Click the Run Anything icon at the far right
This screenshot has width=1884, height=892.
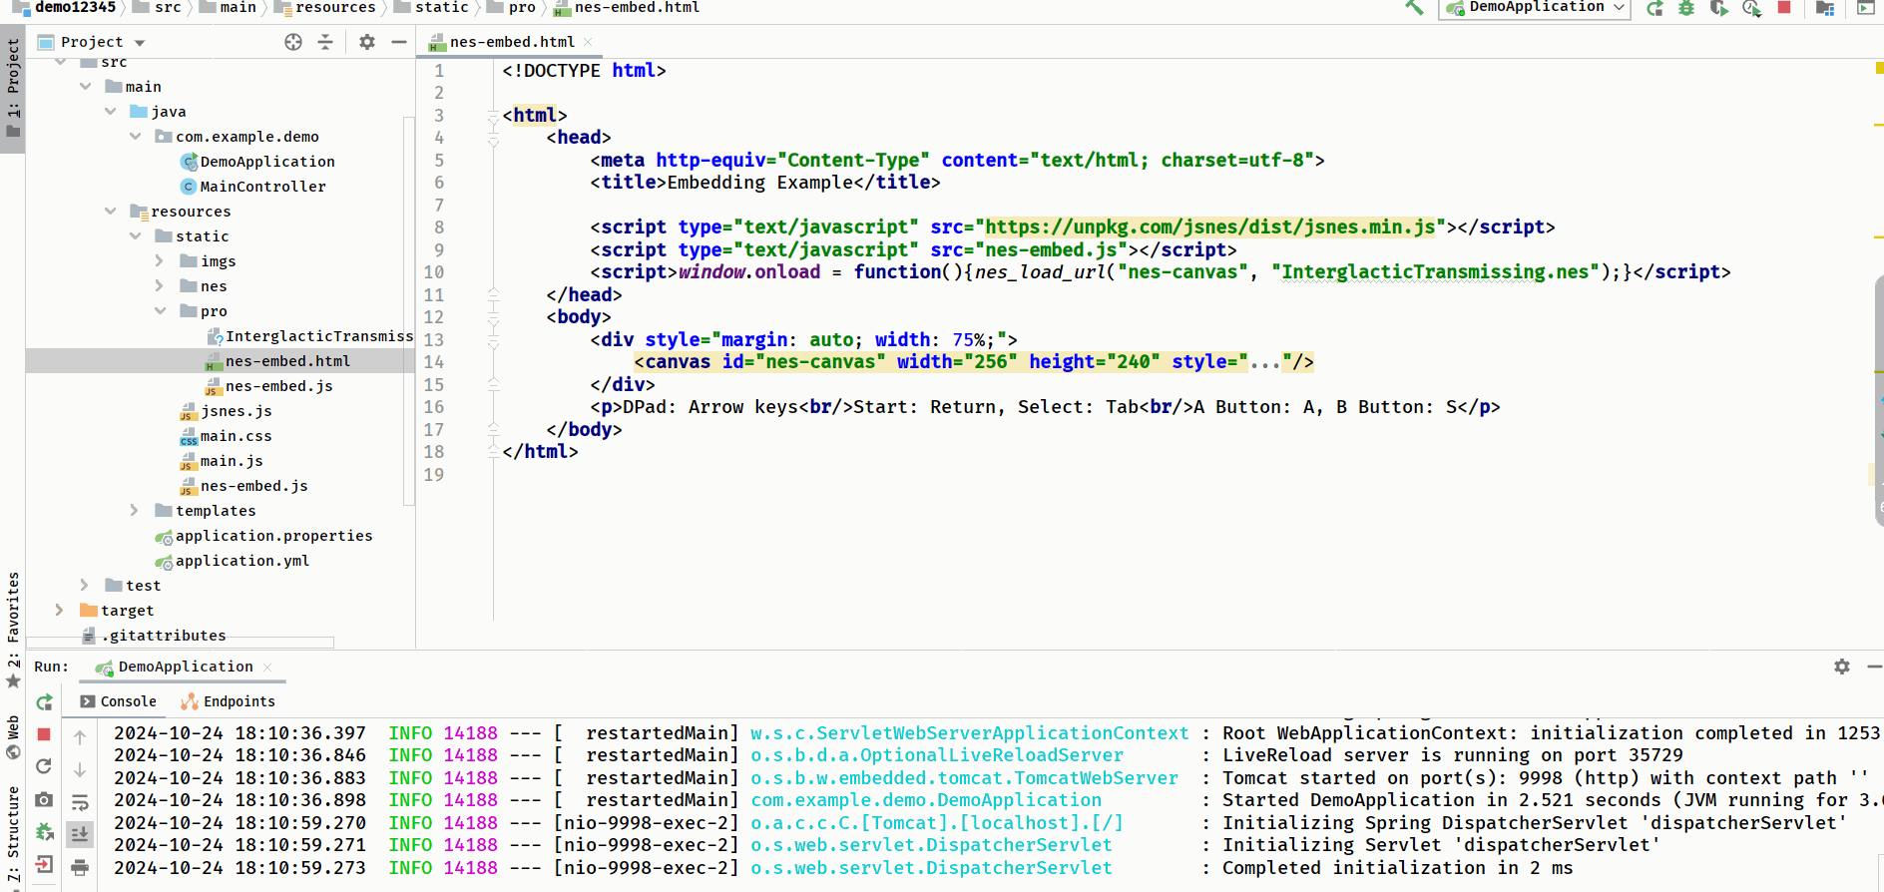tap(1865, 8)
